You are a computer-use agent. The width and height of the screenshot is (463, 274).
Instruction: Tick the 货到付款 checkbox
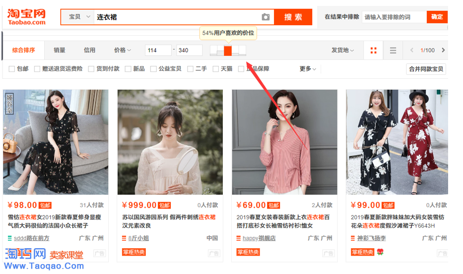(91, 69)
